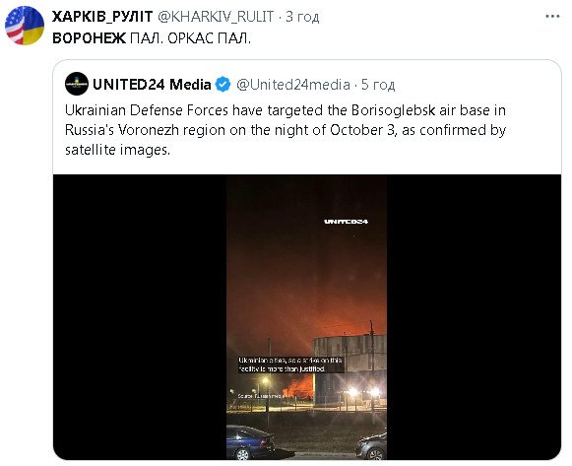Click the ВОРОНЕЖ ПАЛ tweet text
The image size is (572, 466).
point(152,38)
